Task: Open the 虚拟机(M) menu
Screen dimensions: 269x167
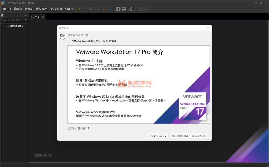Action: coord(42,9)
